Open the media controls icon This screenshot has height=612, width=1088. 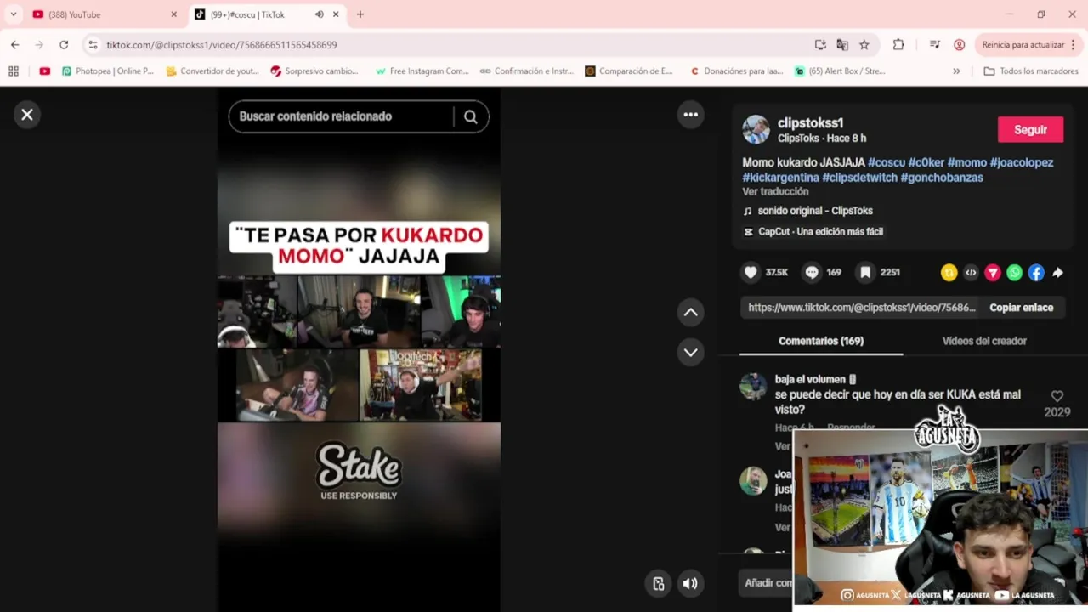point(935,45)
